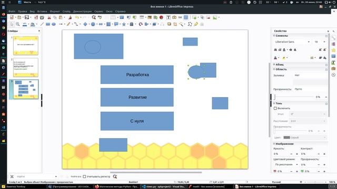
Task: Toggle the Учитывать регистр checkbox
Action: 84,176
